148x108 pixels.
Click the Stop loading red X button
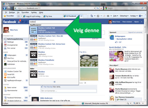[x=101, y=8]
